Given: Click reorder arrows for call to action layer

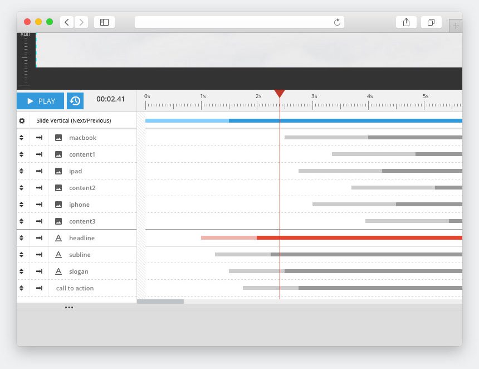Looking at the screenshot, I should (x=21, y=288).
